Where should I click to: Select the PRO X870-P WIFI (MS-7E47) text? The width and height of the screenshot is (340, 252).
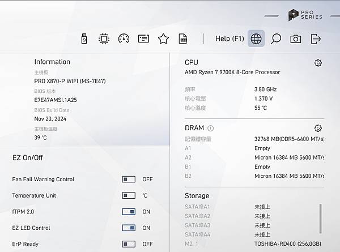click(x=70, y=81)
